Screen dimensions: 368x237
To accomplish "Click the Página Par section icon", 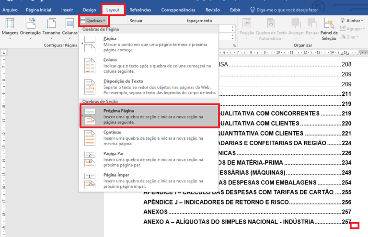I will (90, 159).
